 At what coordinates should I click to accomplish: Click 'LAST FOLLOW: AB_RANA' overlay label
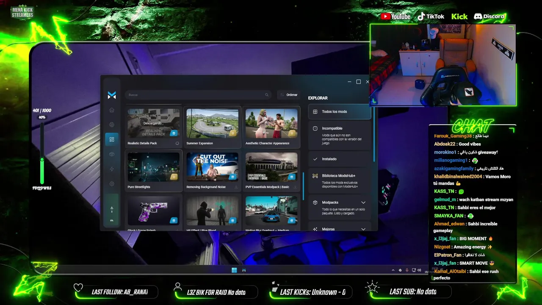click(x=120, y=292)
